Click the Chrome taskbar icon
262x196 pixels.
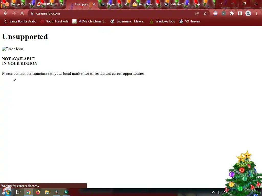(x=28, y=192)
